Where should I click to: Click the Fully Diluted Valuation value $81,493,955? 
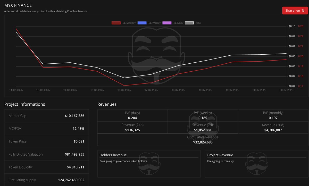click(x=74, y=155)
